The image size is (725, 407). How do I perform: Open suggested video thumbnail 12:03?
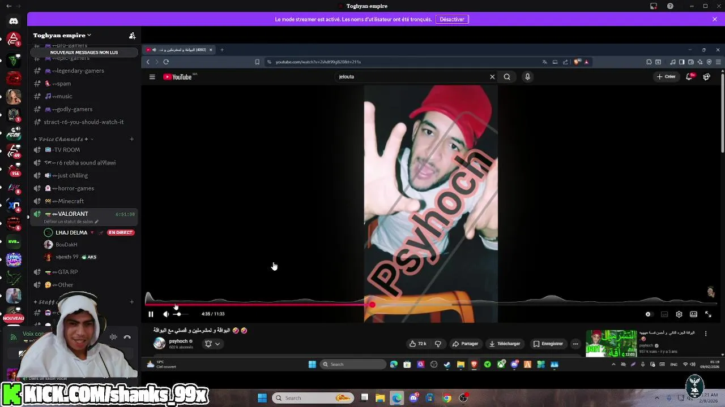tap(611, 343)
